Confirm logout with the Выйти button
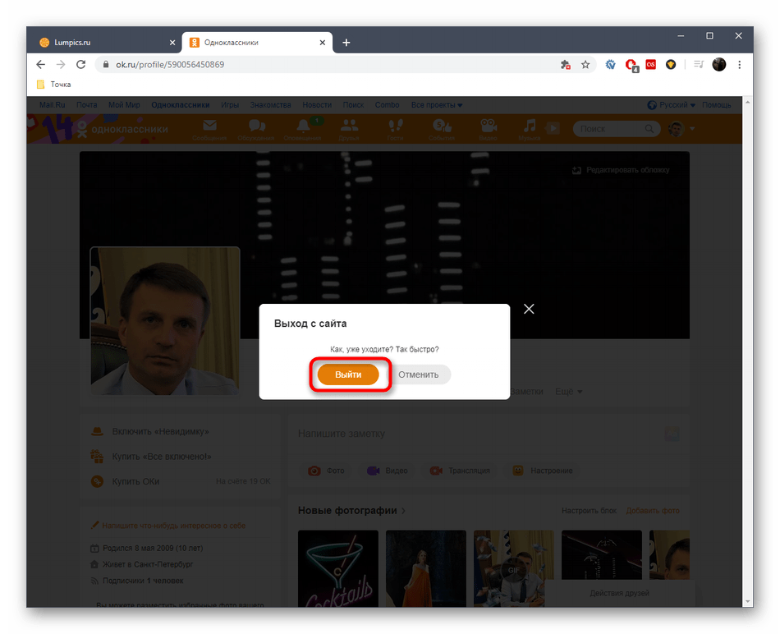The width and height of the screenshot is (780, 634). 349,374
